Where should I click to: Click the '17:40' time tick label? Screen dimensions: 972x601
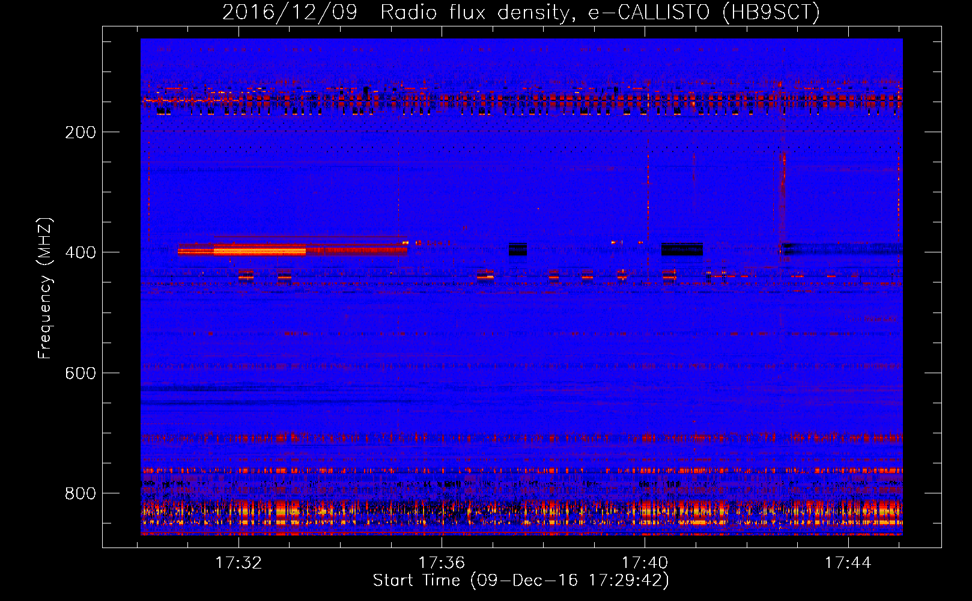645,563
